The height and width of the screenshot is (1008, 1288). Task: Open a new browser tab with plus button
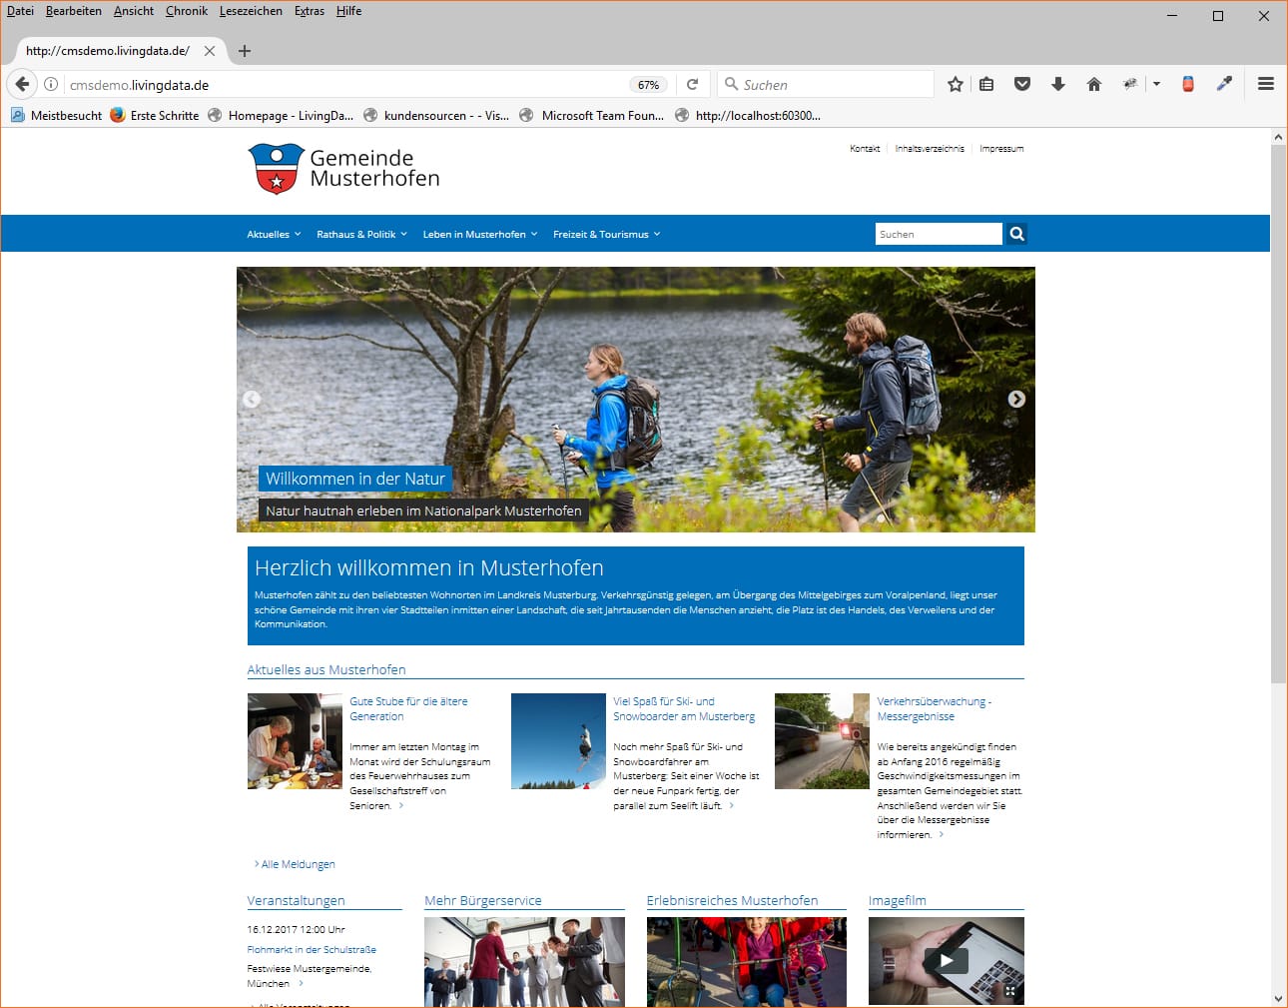245,50
